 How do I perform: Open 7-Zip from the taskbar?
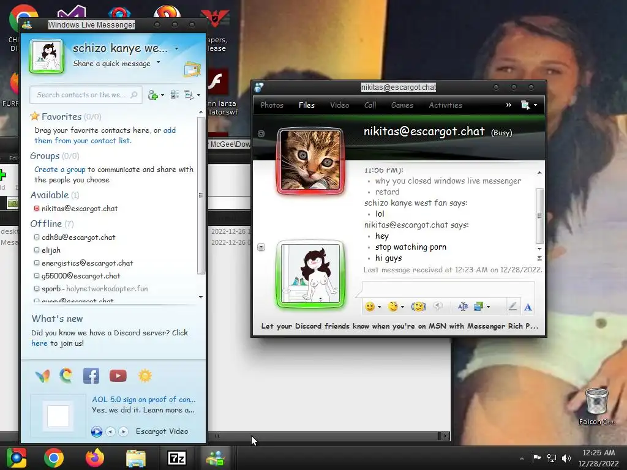(x=177, y=458)
